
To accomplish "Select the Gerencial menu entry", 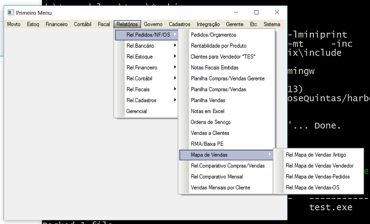I will [136, 111].
